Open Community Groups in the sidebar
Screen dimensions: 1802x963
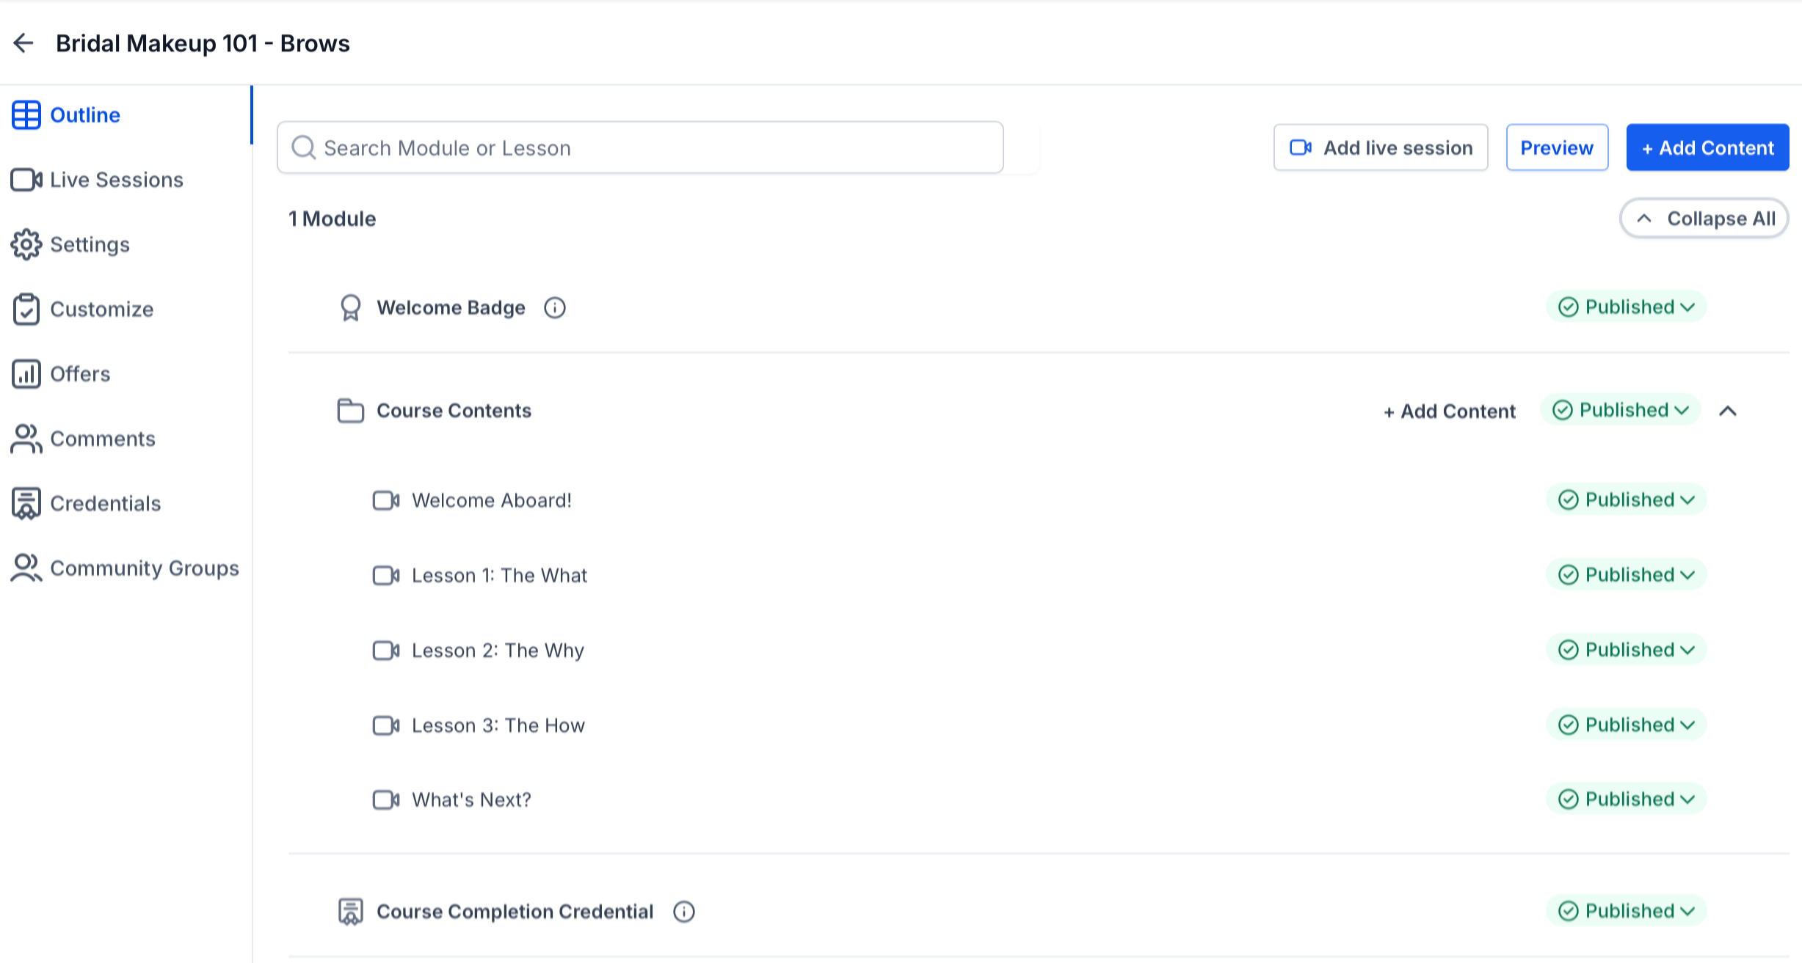coord(125,568)
